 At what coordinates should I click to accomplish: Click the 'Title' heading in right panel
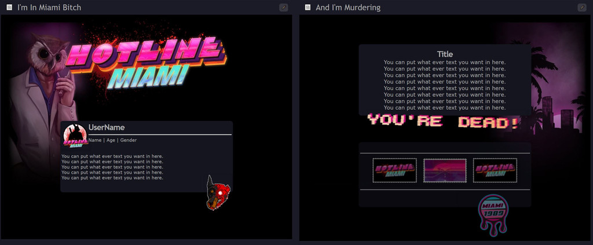click(x=445, y=54)
